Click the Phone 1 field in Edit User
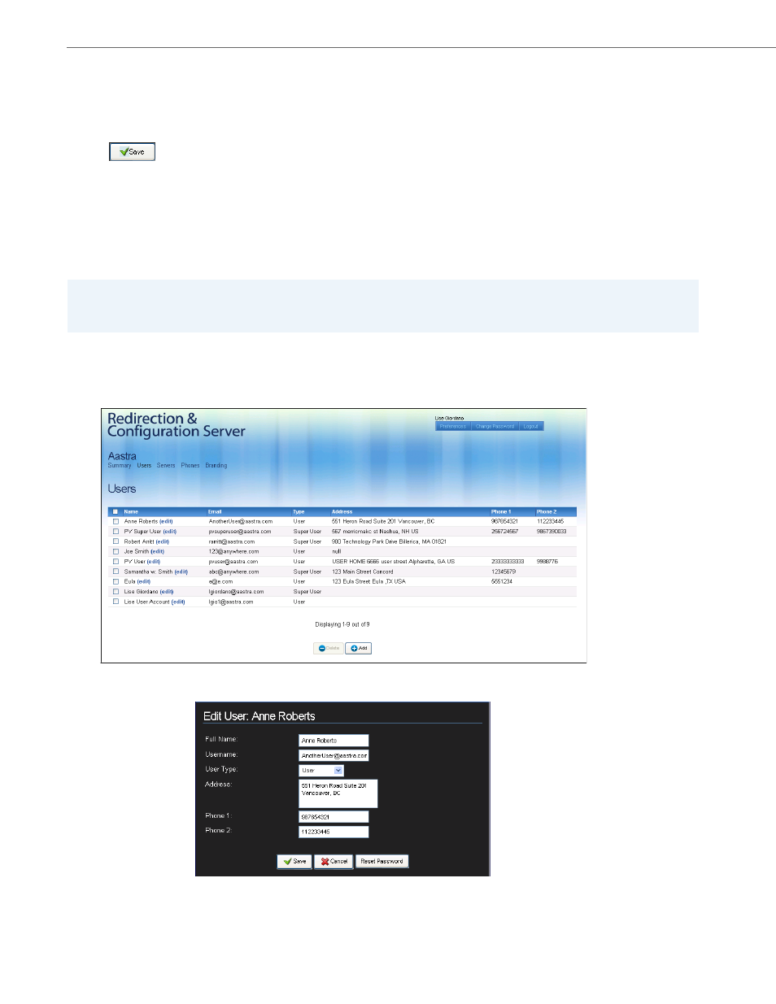This screenshot has height=1004, width=776. pos(334,817)
